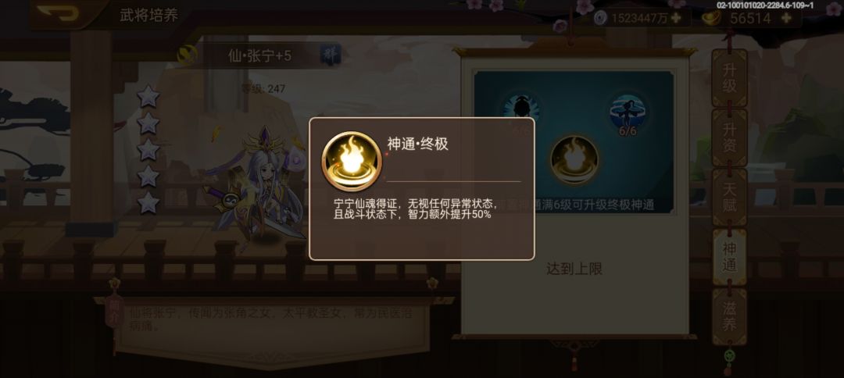Tap the gold ingot currency icon

[x=712, y=18]
